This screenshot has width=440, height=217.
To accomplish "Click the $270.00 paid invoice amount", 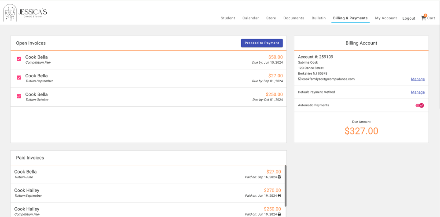I will pos(272,190).
